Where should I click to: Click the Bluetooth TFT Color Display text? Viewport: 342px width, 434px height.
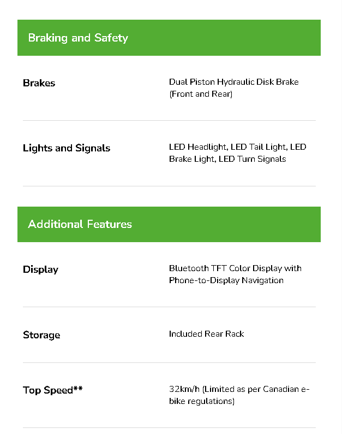pos(225,268)
